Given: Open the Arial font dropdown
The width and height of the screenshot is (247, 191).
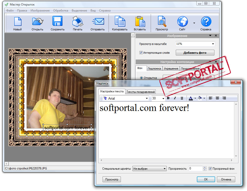Looking at the screenshot, I should coord(147,98).
